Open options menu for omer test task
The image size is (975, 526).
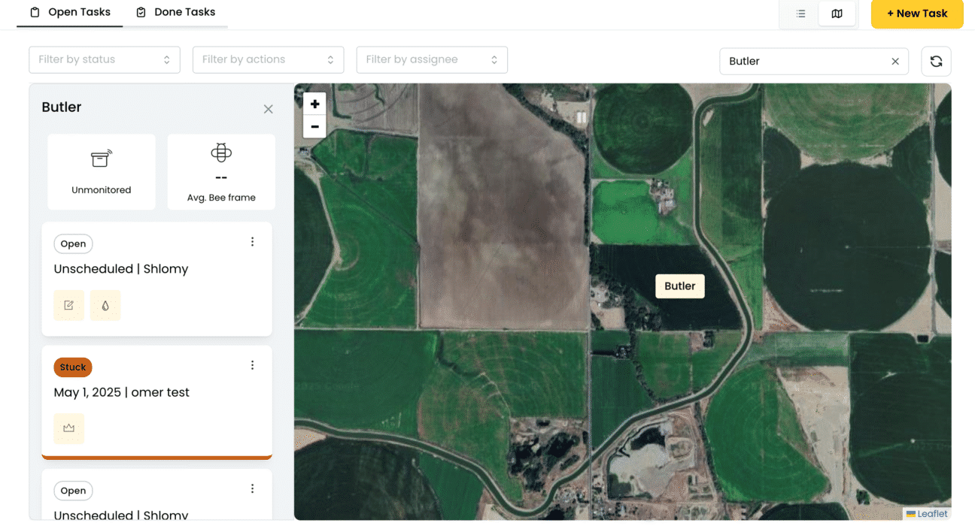click(252, 365)
